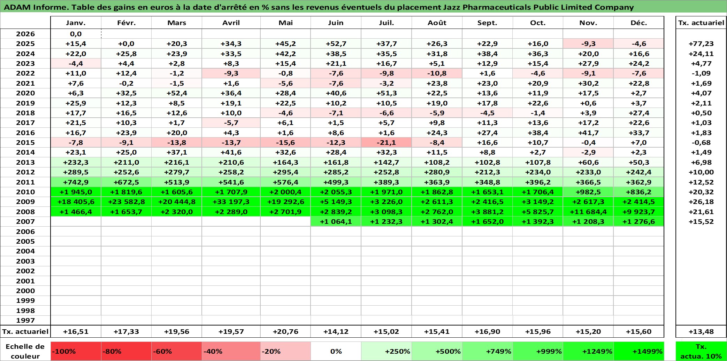Choose the +749% green legend swatch
Image resolution: width=727 pixels, height=361 pixels.
(x=488, y=351)
